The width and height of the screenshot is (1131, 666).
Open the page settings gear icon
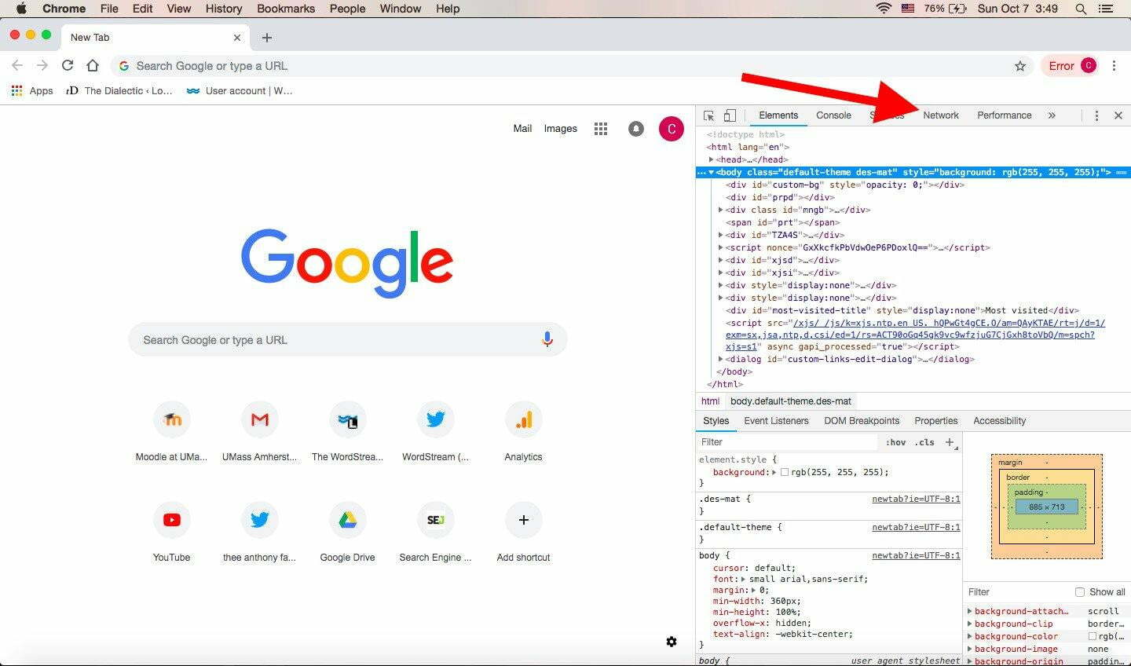pos(672,642)
